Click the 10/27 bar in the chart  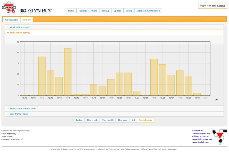pyautogui.click(x=171, y=85)
